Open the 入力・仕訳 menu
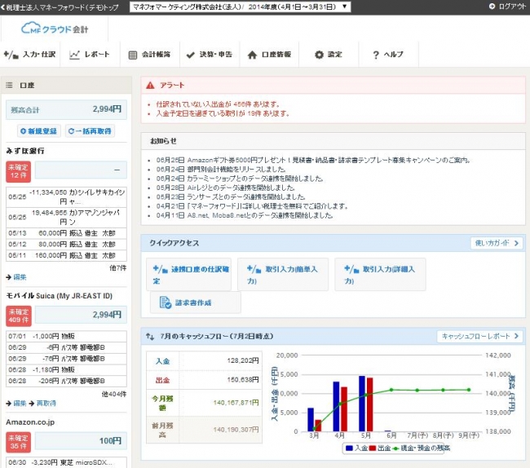 pyautogui.click(x=30, y=55)
